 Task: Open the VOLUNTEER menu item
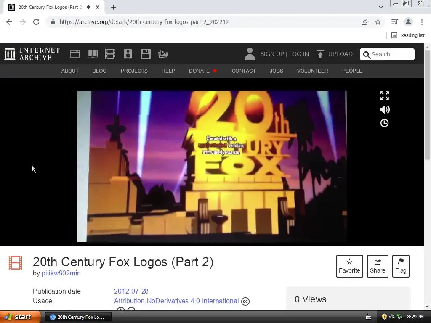pos(313,71)
